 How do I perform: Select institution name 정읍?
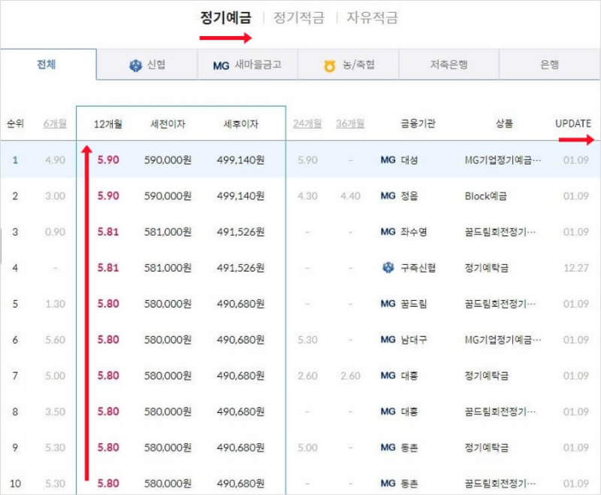coord(409,196)
